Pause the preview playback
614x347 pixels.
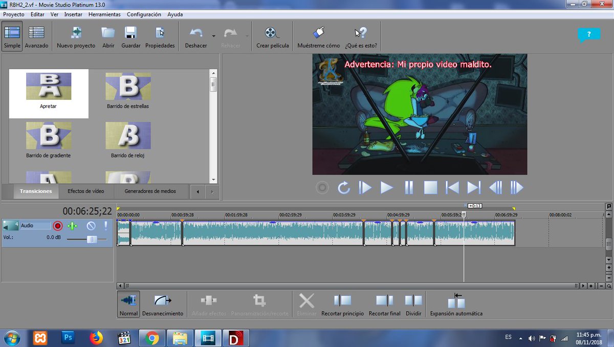tap(409, 188)
